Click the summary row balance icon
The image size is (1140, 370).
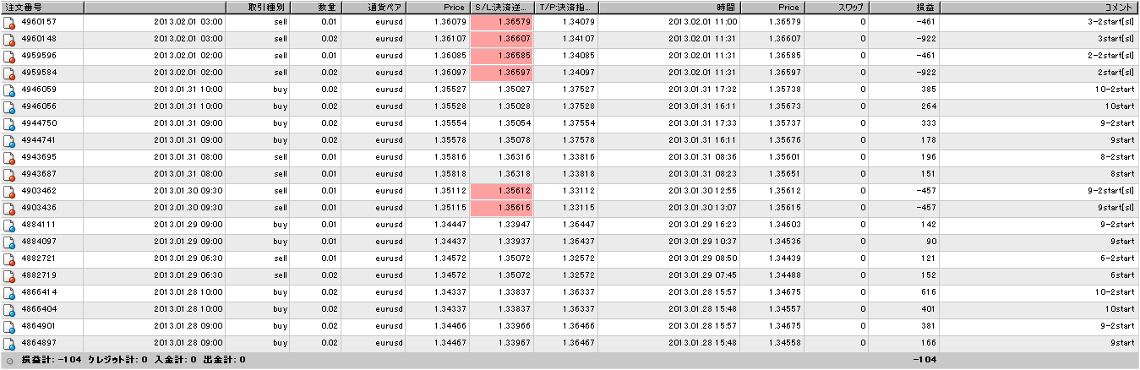coord(9,361)
